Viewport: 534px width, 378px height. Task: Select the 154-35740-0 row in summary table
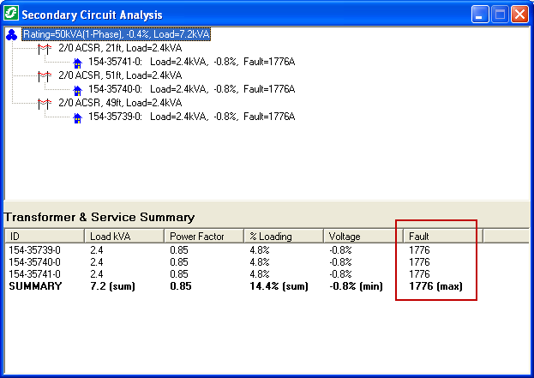(x=34, y=261)
